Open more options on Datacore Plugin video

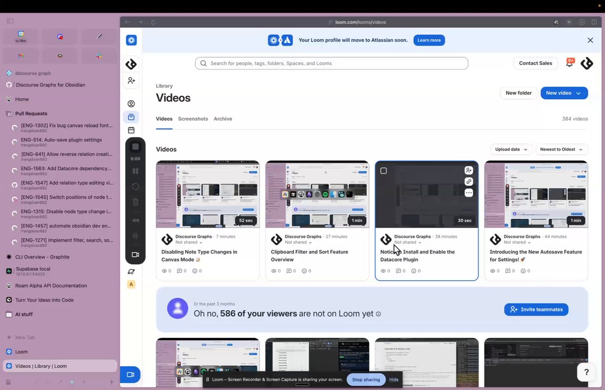tap(469, 193)
